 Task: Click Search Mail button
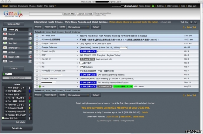point(69,14)
